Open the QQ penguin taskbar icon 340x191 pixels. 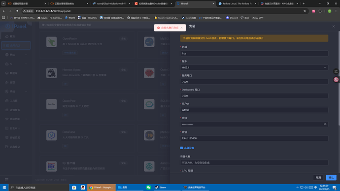(83, 188)
